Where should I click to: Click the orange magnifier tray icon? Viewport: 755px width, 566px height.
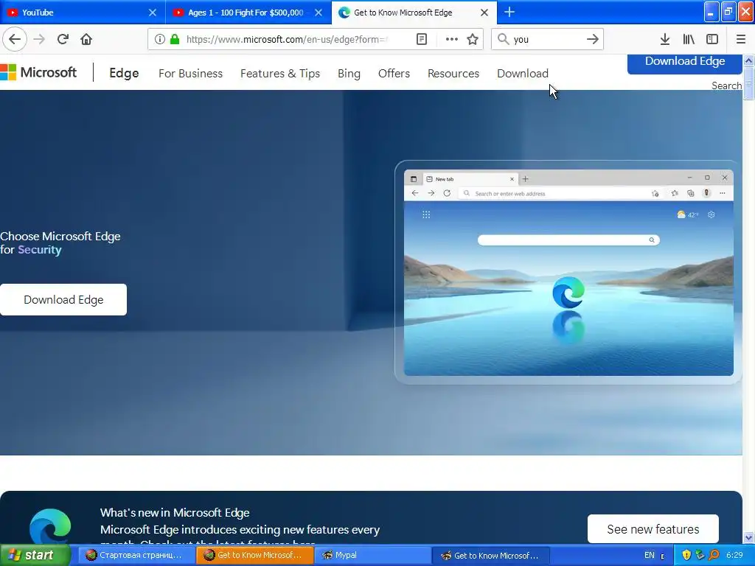[714, 555]
